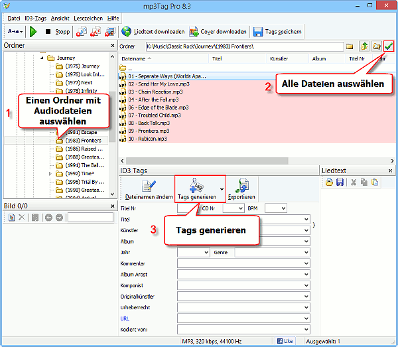Image resolution: width=398 pixels, height=347 pixels.
Task: Click the open-file icon in Liedtext panel
Action: (x=329, y=182)
